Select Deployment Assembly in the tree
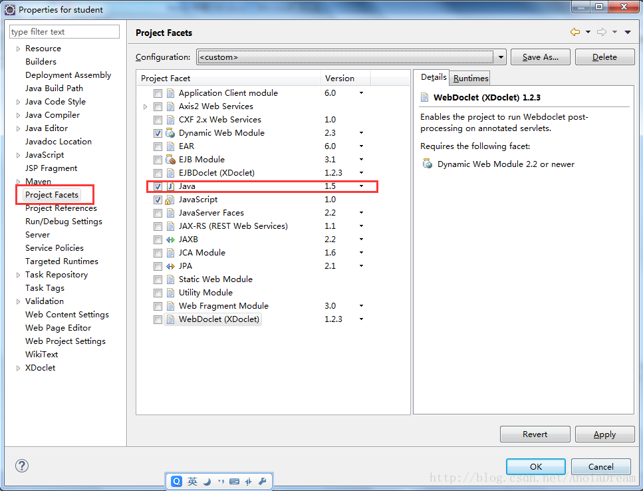Image resolution: width=643 pixels, height=491 pixels. coord(68,75)
